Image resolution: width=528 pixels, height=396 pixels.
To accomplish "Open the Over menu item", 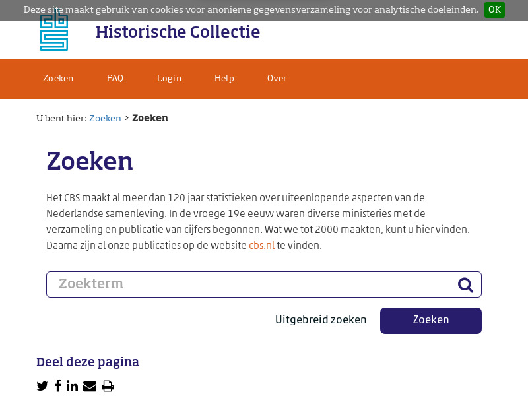I will click(x=277, y=79).
